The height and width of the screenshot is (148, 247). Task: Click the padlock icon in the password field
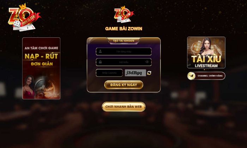(x=100, y=62)
